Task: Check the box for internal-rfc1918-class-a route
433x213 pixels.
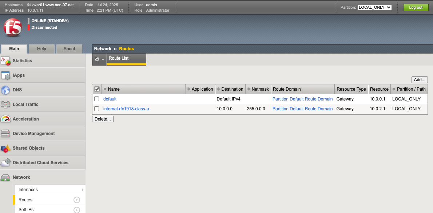Action: point(97,109)
